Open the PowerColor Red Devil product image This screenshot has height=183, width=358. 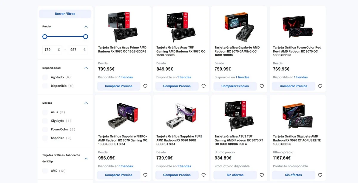[297, 27]
